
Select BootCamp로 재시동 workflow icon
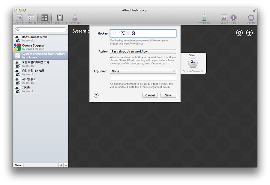pos(17,39)
